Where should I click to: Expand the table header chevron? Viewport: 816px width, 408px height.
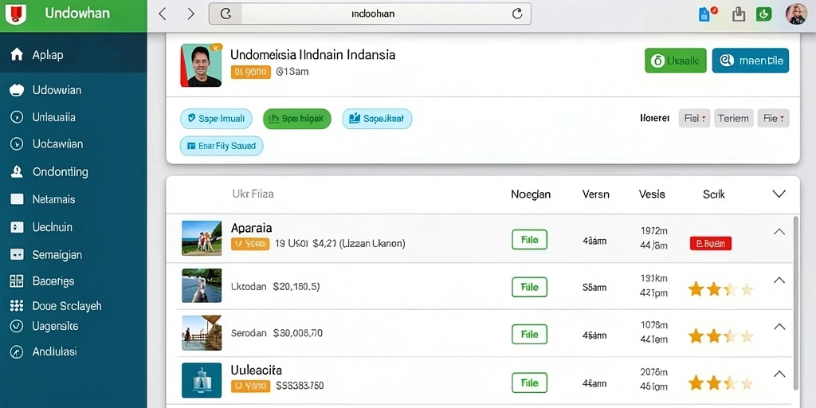(779, 194)
